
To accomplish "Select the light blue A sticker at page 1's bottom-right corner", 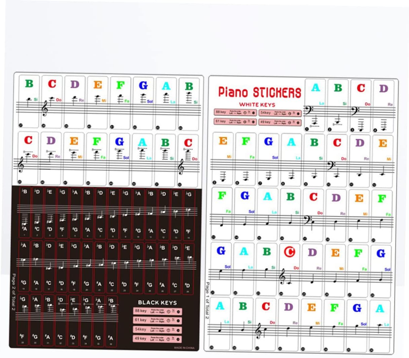I will click(x=380, y=308).
